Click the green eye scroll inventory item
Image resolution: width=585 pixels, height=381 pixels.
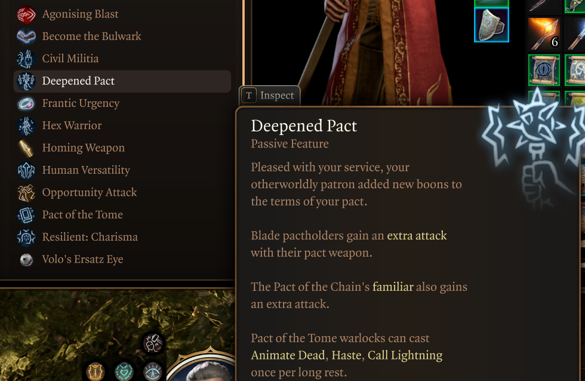point(544,70)
